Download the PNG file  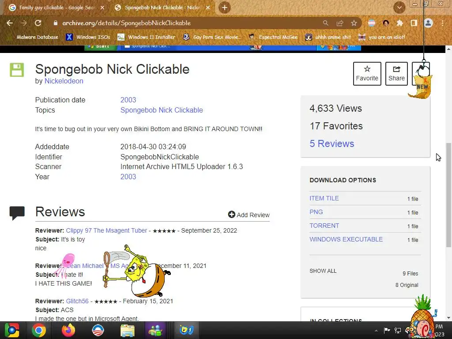[316, 212]
